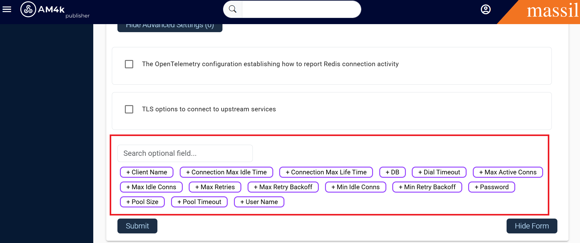Add the User Name field
Screen dimensions: 580x243
pyautogui.click(x=259, y=202)
